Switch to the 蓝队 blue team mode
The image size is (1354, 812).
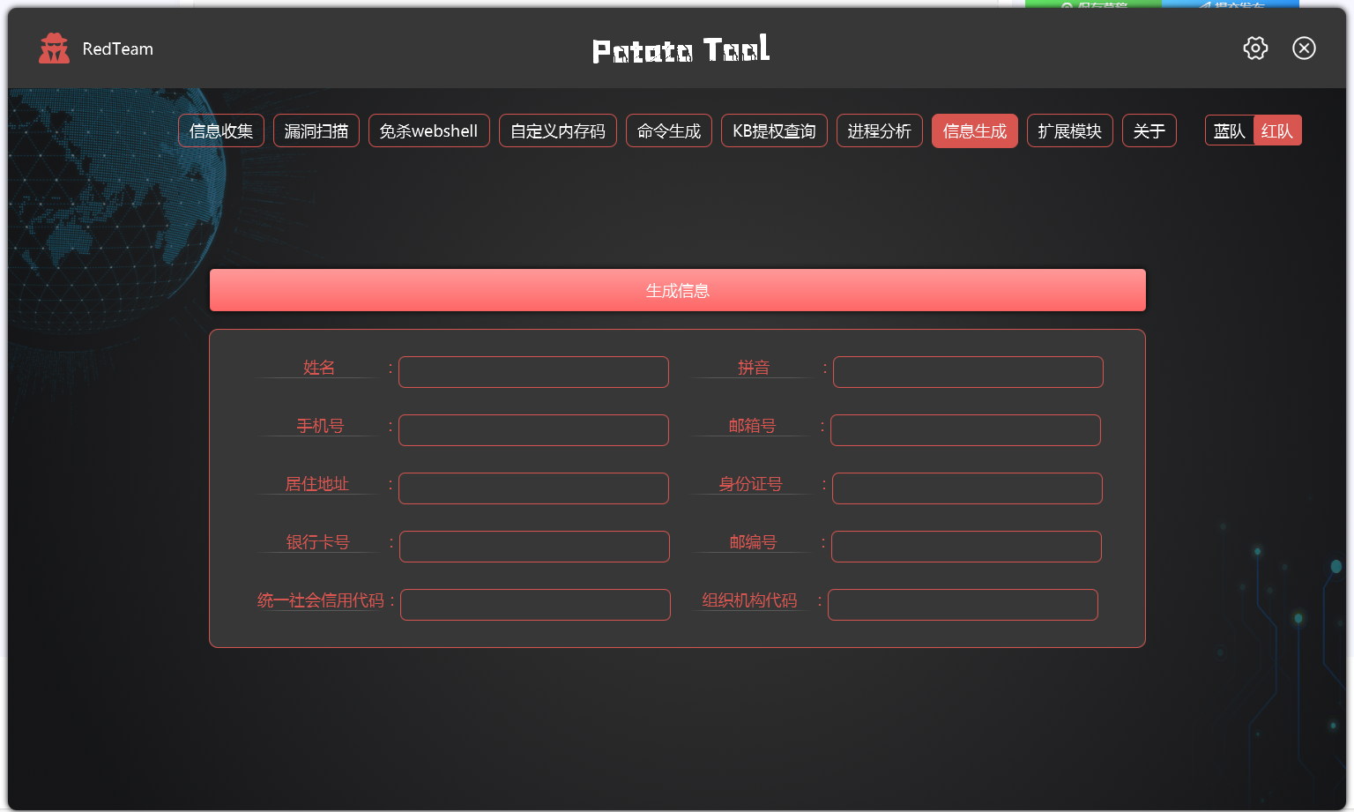pyautogui.click(x=1229, y=131)
